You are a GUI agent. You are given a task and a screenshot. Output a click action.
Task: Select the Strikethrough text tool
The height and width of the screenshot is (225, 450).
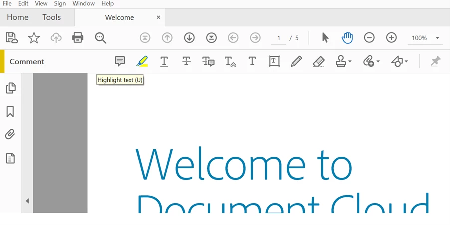[186, 61]
